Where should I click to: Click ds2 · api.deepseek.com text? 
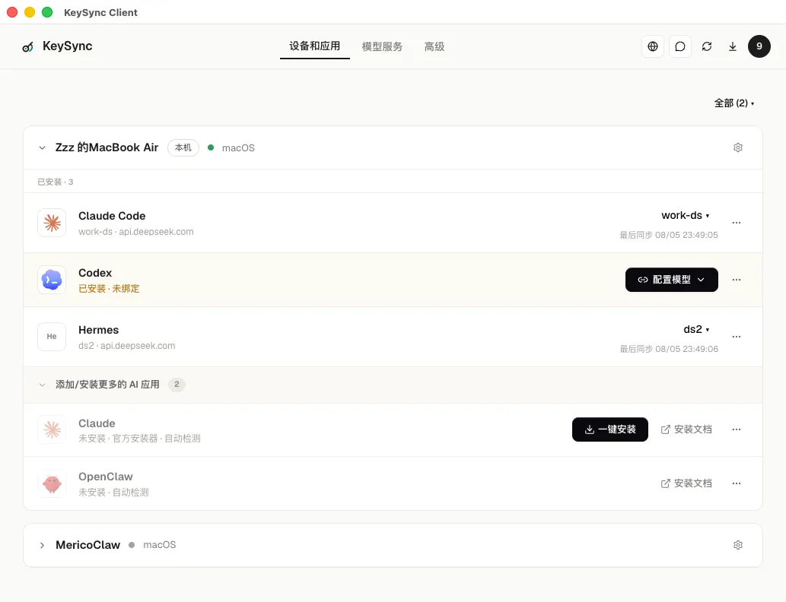coord(127,346)
